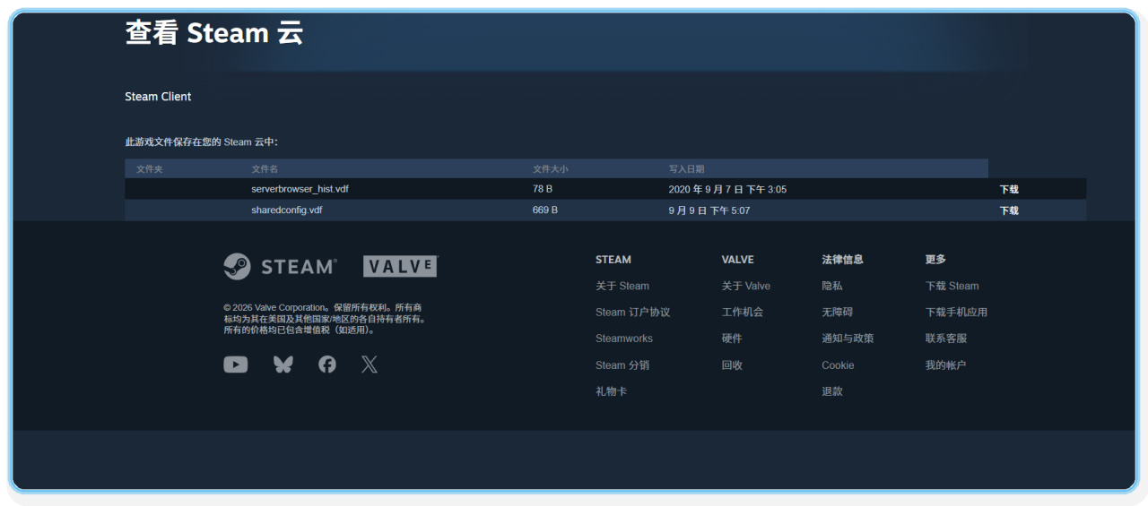Click the 文件名 column header
This screenshot has width=1148, height=506.
[x=265, y=168]
